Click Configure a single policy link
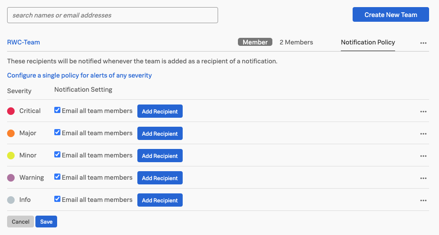Viewport: 439px width, 235px height. click(79, 75)
